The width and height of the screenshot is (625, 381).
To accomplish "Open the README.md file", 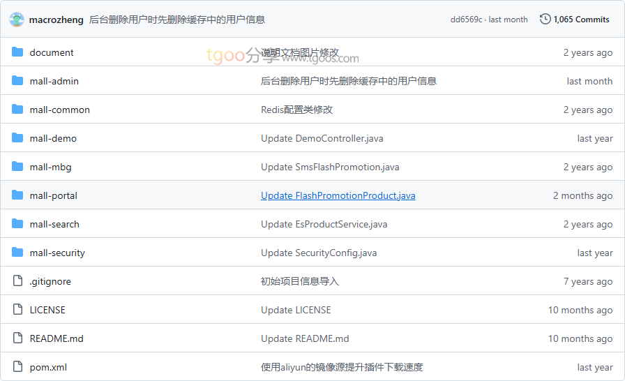I will click(x=57, y=338).
